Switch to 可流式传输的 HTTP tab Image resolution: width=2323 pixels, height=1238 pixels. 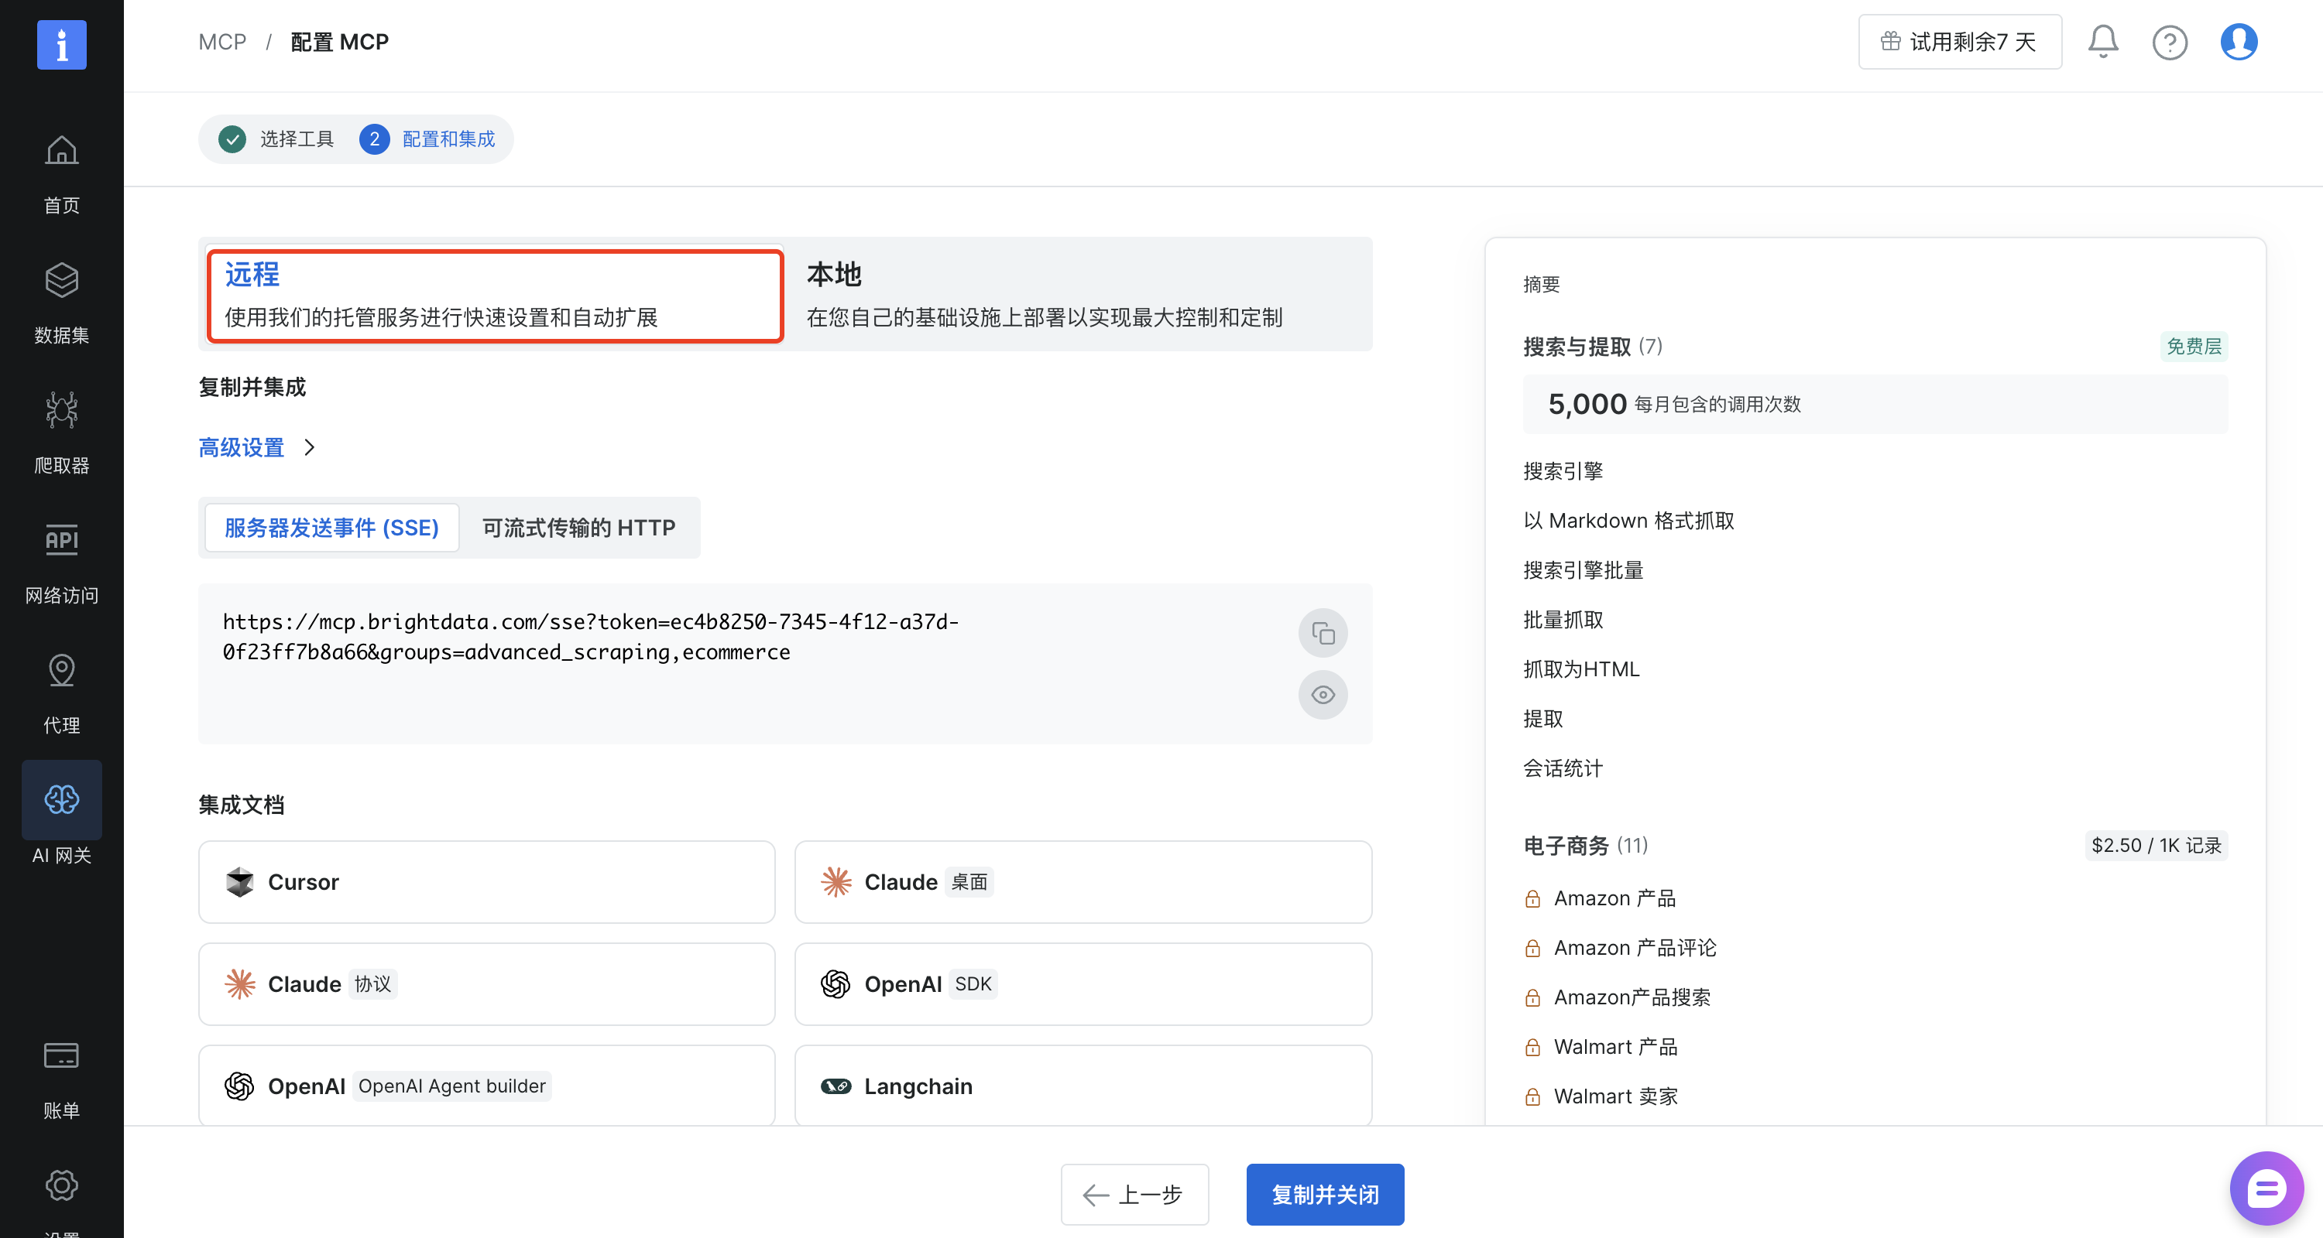578,528
